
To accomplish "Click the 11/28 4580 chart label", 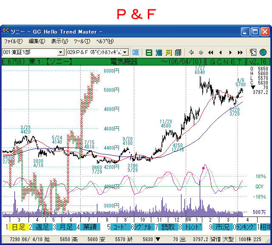I will 166,124.
